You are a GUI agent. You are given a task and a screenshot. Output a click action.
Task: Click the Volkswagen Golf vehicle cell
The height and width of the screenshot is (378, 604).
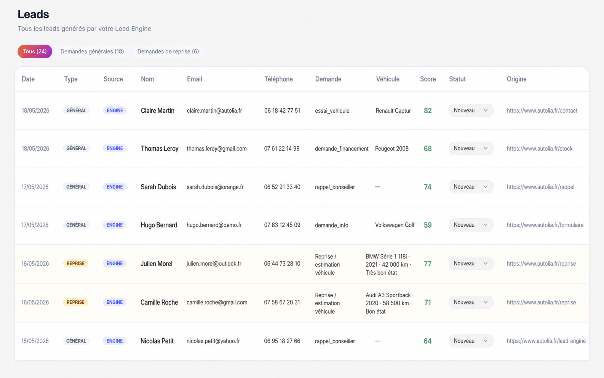coord(395,225)
